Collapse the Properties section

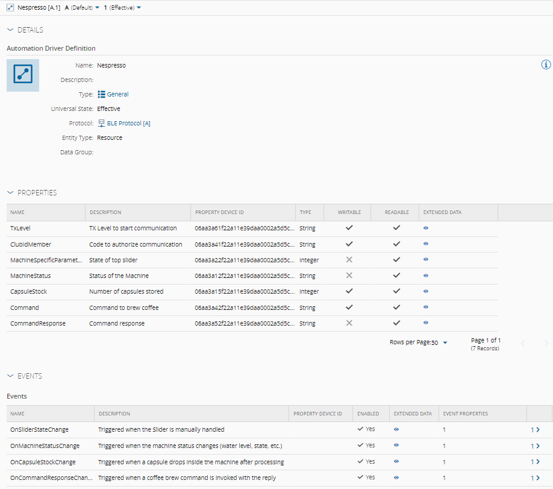(x=10, y=193)
